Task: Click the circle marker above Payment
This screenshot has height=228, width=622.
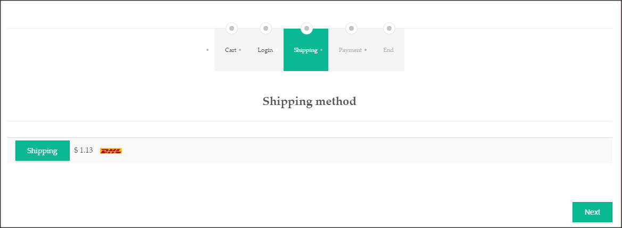Action: (351, 28)
